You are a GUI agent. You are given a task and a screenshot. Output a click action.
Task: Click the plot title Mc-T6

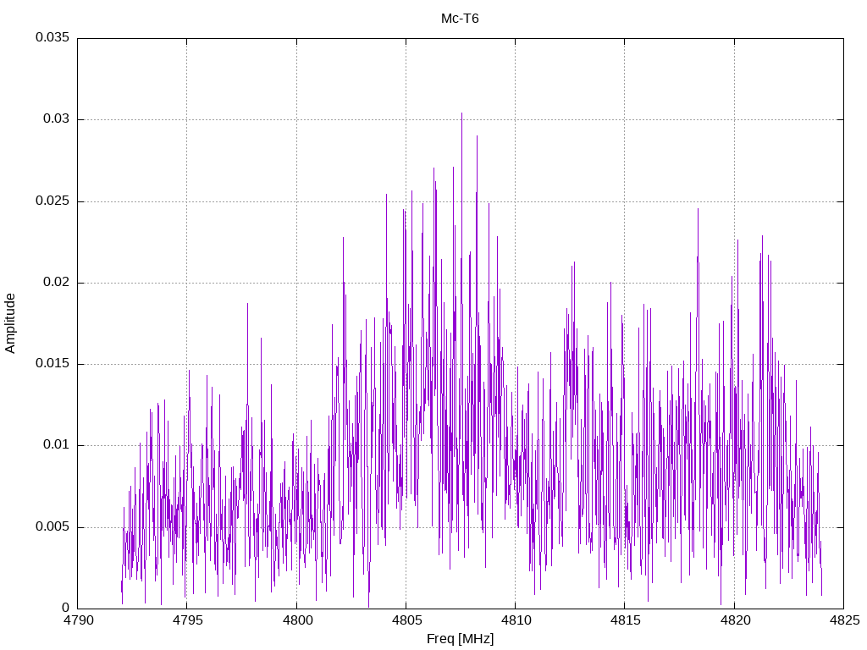[460, 19]
